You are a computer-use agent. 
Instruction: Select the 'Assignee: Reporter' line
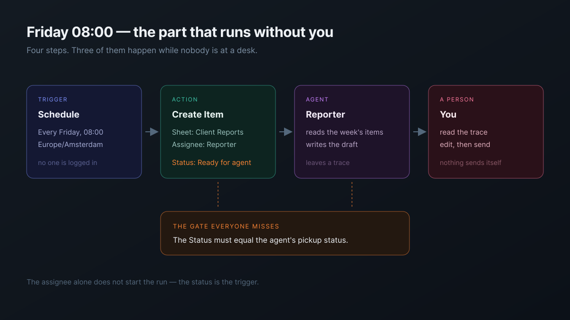click(x=204, y=145)
